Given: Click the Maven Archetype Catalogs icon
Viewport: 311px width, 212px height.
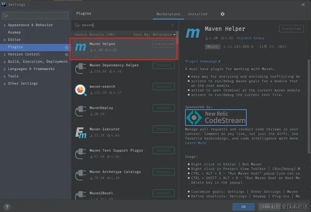Looking at the screenshot, I should click(80, 175).
